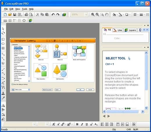Click the Open... button in Template Gallery

pos(58,90)
